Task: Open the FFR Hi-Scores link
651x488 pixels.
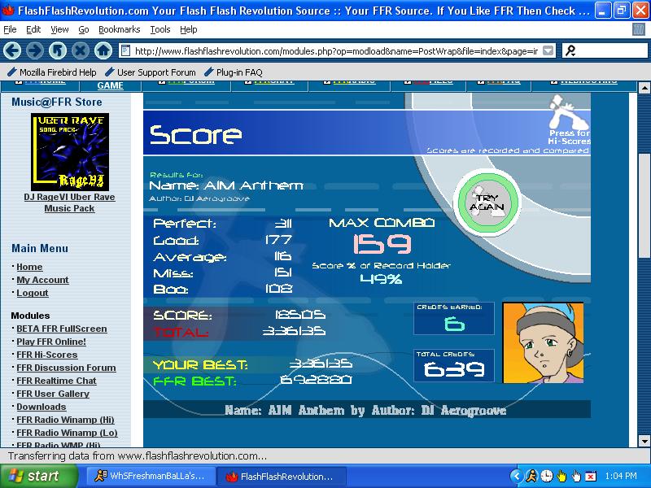Action: pyautogui.click(x=47, y=355)
